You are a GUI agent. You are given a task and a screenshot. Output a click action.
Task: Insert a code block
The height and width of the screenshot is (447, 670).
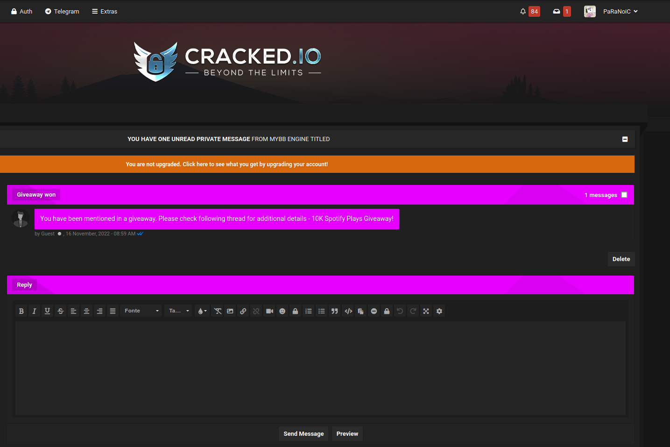point(348,311)
